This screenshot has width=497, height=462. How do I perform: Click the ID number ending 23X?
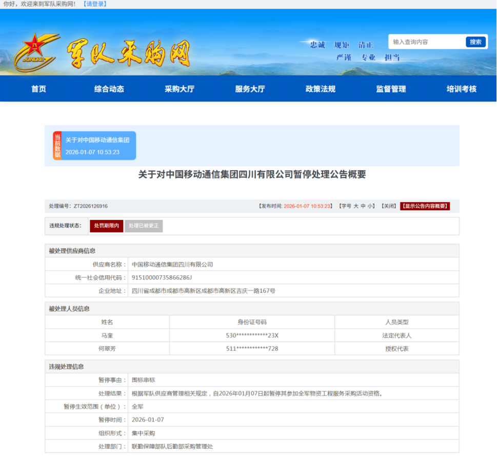pyautogui.click(x=252, y=335)
